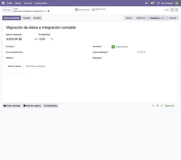Set priority to one star
Viewport: 181px width, 160px height.
[x=139, y=52]
